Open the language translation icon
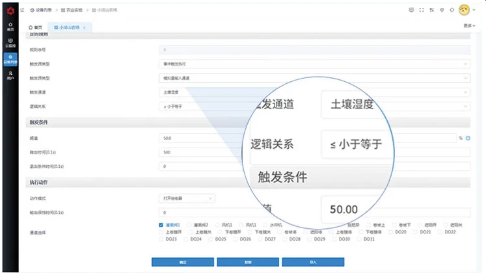 432,10
